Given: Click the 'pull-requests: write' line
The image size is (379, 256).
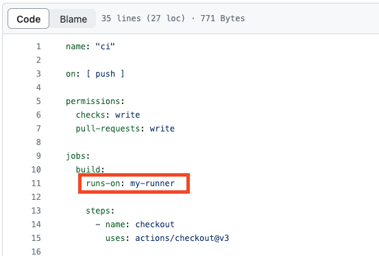Looking at the screenshot, I should point(125,129).
